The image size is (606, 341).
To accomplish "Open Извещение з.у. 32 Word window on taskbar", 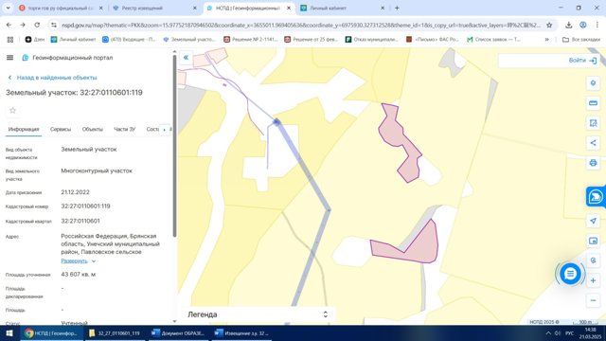I will [x=241, y=333].
